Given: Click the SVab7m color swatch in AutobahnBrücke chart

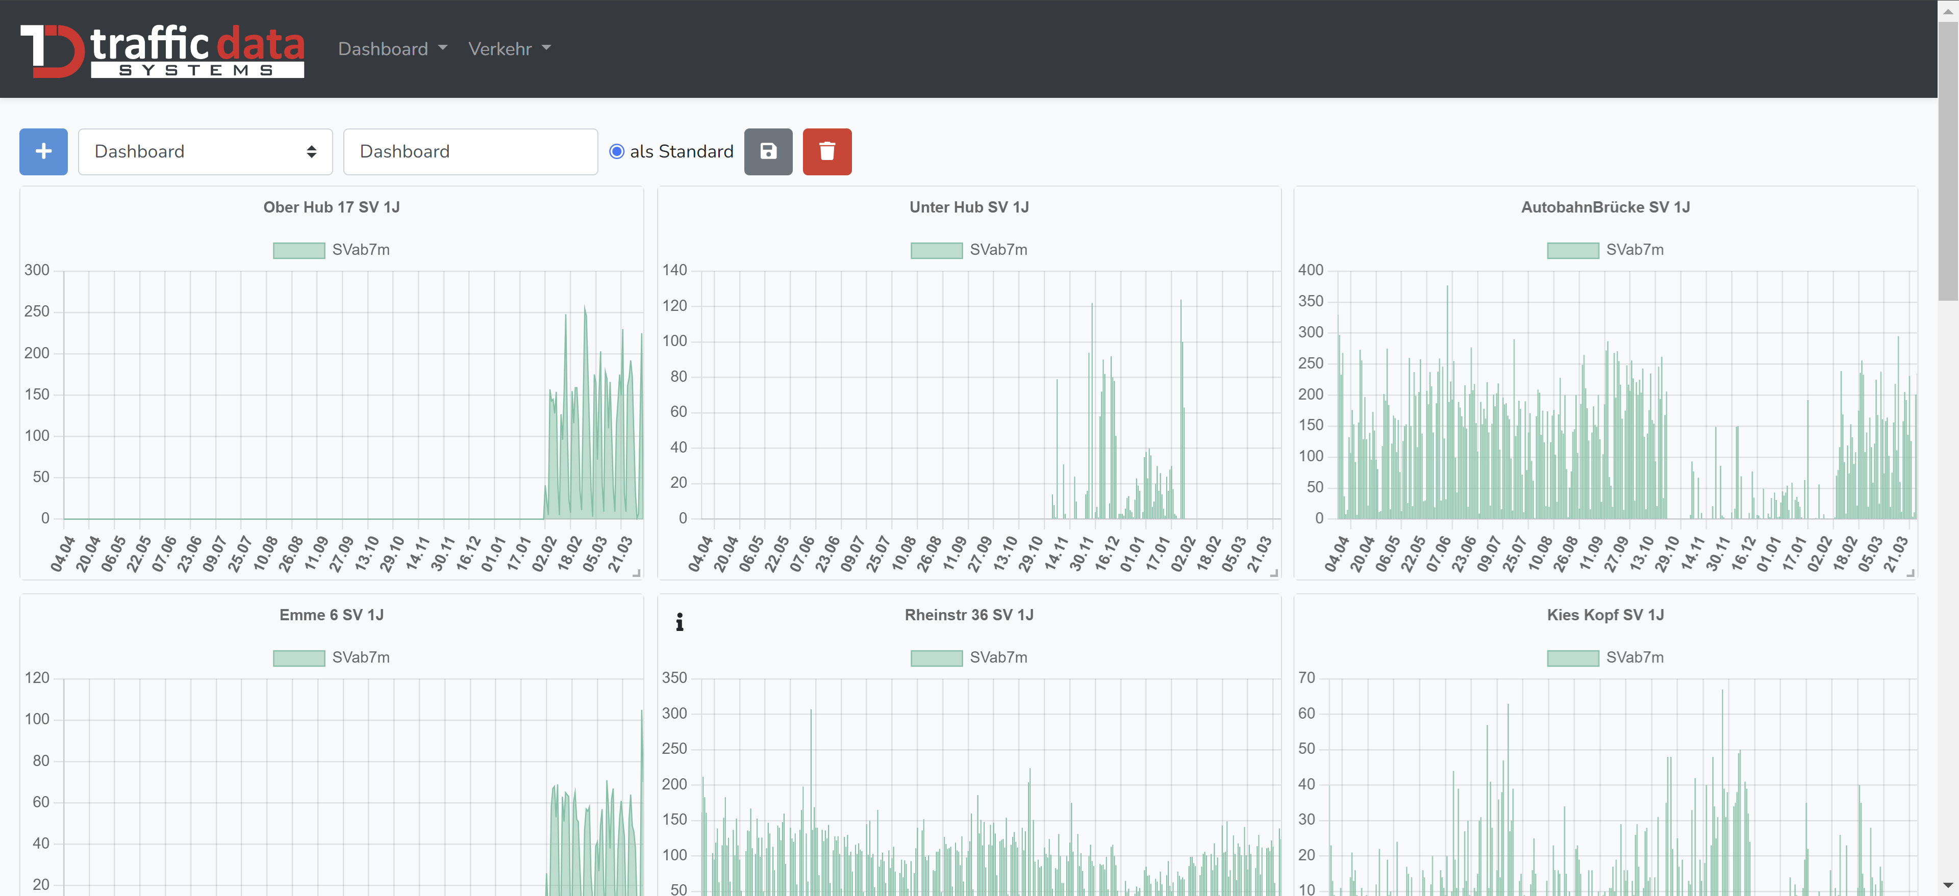Looking at the screenshot, I should 1573,250.
